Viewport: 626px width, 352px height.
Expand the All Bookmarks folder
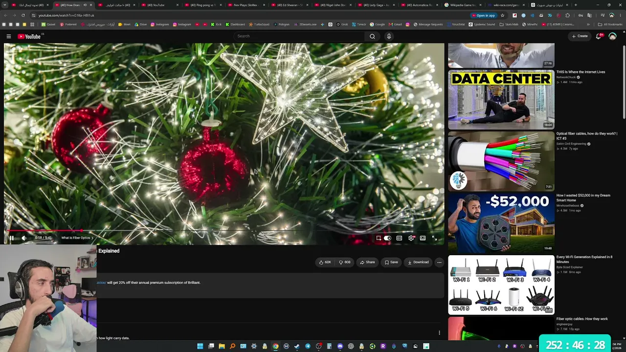point(610,24)
